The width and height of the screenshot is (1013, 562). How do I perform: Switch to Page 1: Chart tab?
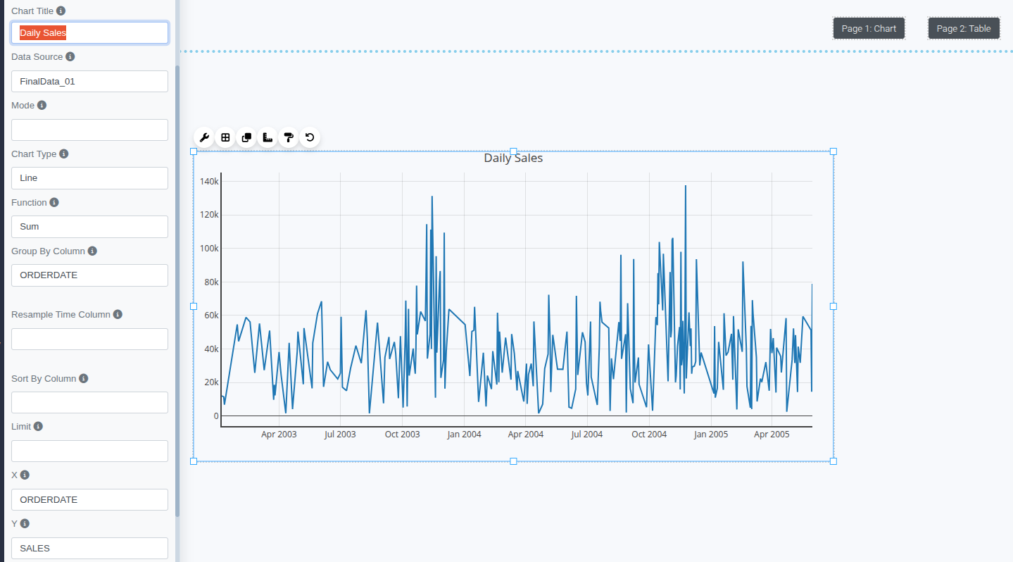coord(869,28)
